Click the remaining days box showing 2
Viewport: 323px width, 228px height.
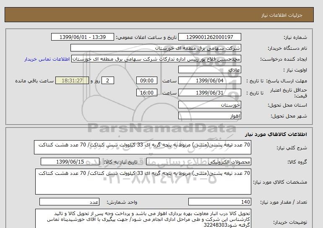pos(108,81)
